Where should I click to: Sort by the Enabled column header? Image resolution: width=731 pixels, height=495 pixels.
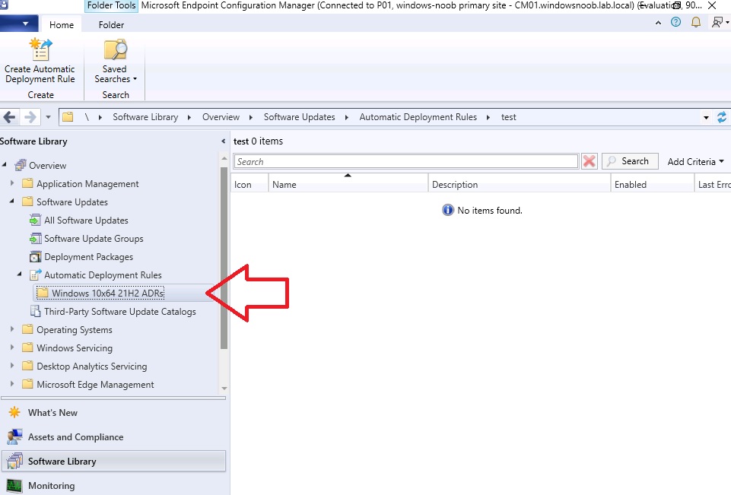tap(653, 184)
